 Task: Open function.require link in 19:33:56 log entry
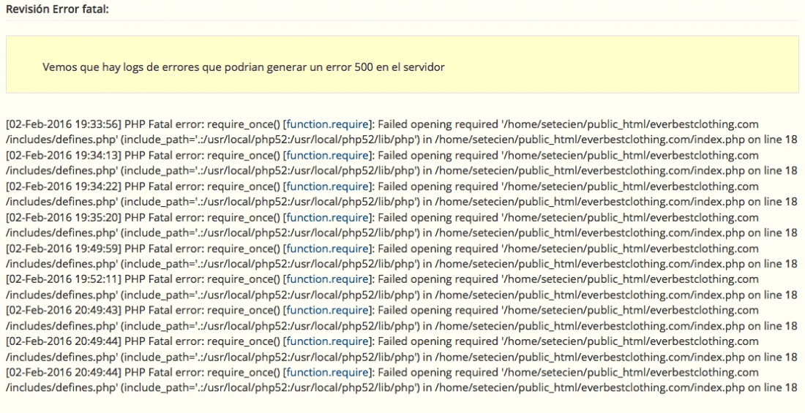pos(328,124)
